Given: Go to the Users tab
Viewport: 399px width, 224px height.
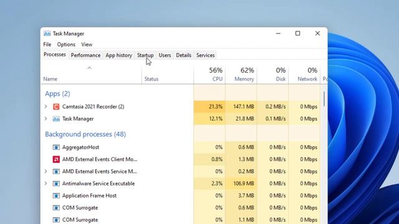Looking at the screenshot, I should click(x=165, y=55).
